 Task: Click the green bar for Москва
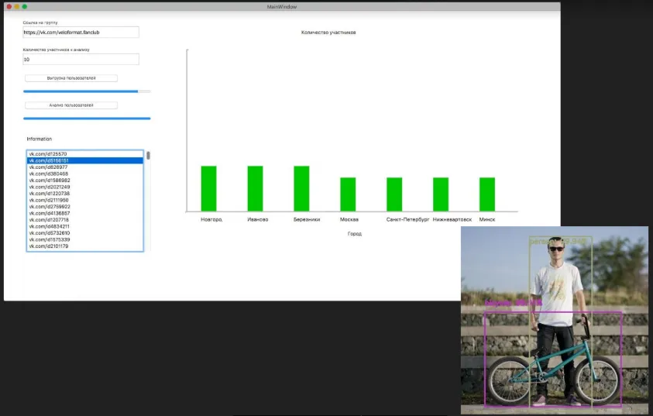pyautogui.click(x=348, y=194)
